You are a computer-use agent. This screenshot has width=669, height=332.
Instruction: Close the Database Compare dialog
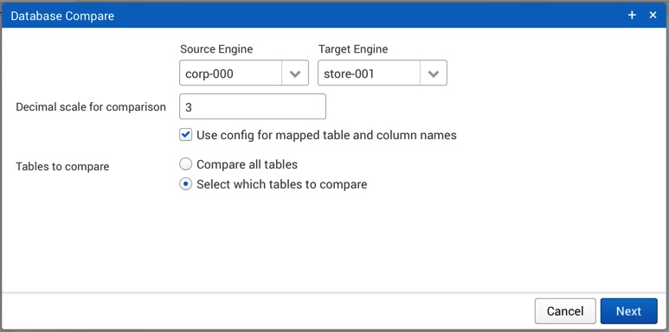click(653, 16)
